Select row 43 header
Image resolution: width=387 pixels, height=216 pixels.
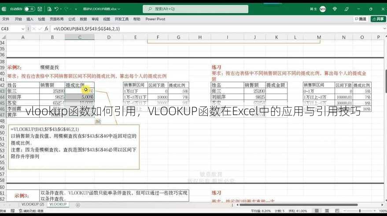(3, 91)
